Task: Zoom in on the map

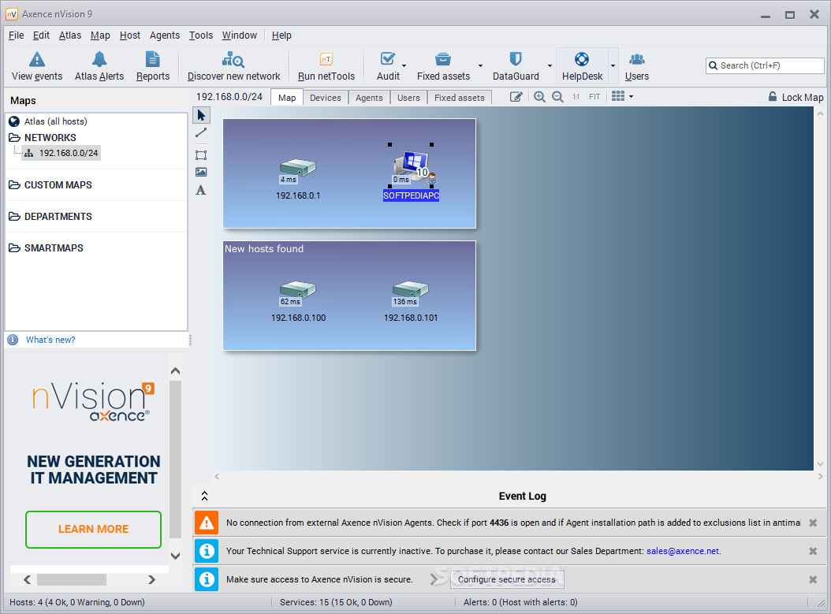Action: pos(539,97)
